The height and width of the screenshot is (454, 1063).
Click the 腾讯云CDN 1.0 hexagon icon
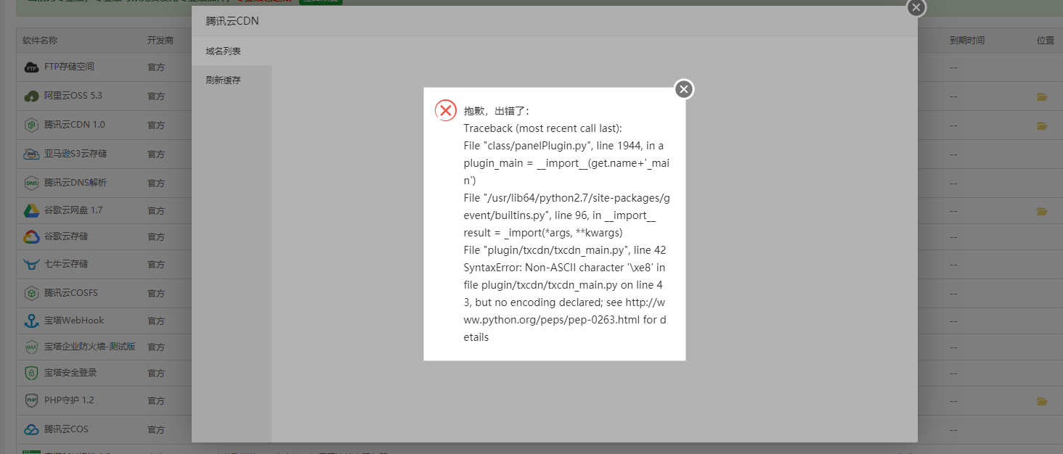click(31, 125)
